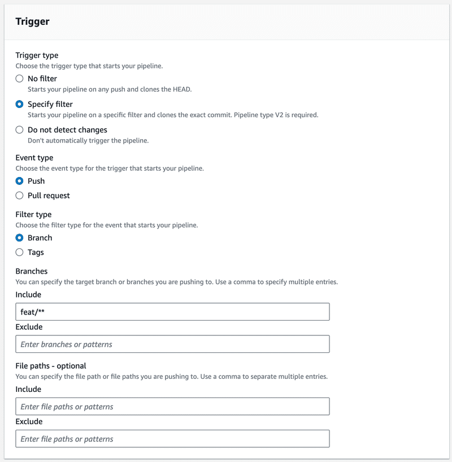Click the "Trigger type" label
Viewport: 452px width, 462px height.
37,55
